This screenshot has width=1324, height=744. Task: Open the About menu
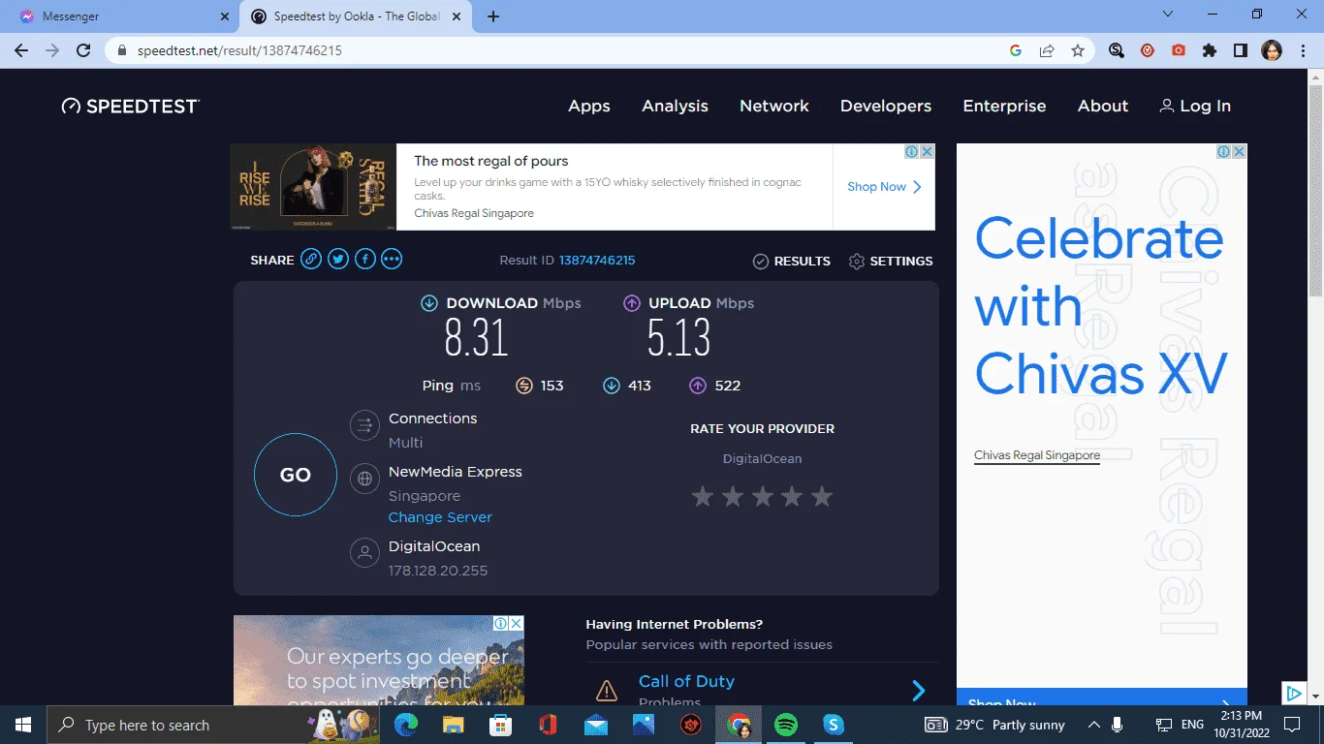click(1103, 107)
